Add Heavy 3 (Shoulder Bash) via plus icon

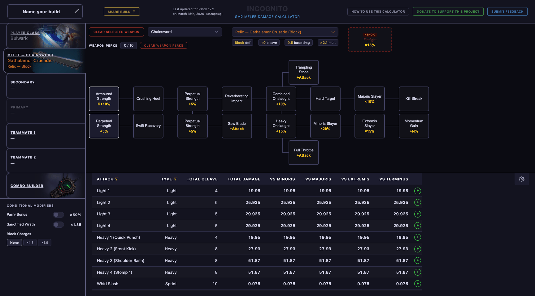point(417,260)
